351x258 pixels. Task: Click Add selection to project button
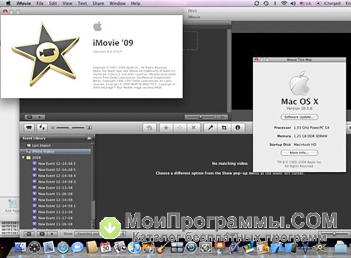point(149,128)
